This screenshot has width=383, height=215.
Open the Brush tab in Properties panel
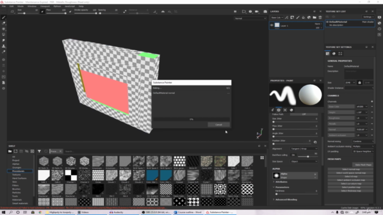click(x=273, y=110)
